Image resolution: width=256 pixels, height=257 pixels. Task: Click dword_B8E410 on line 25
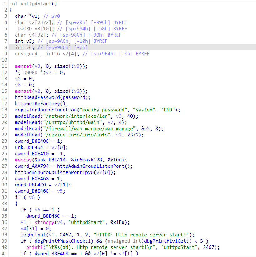click(x=32, y=154)
